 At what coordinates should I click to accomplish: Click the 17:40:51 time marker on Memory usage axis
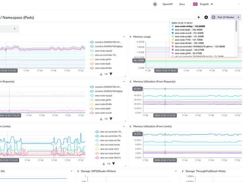pos(166,71)
